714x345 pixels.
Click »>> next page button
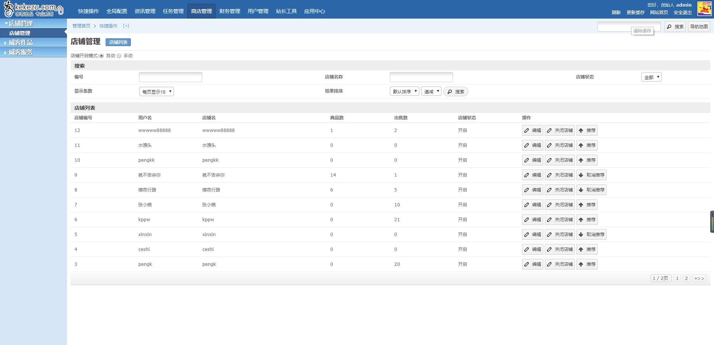tap(699, 278)
